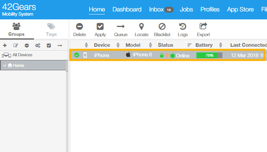Viewport: 267px width, 152px height.
Task: Click the Battery column header
Action: click(x=204, y=45)
